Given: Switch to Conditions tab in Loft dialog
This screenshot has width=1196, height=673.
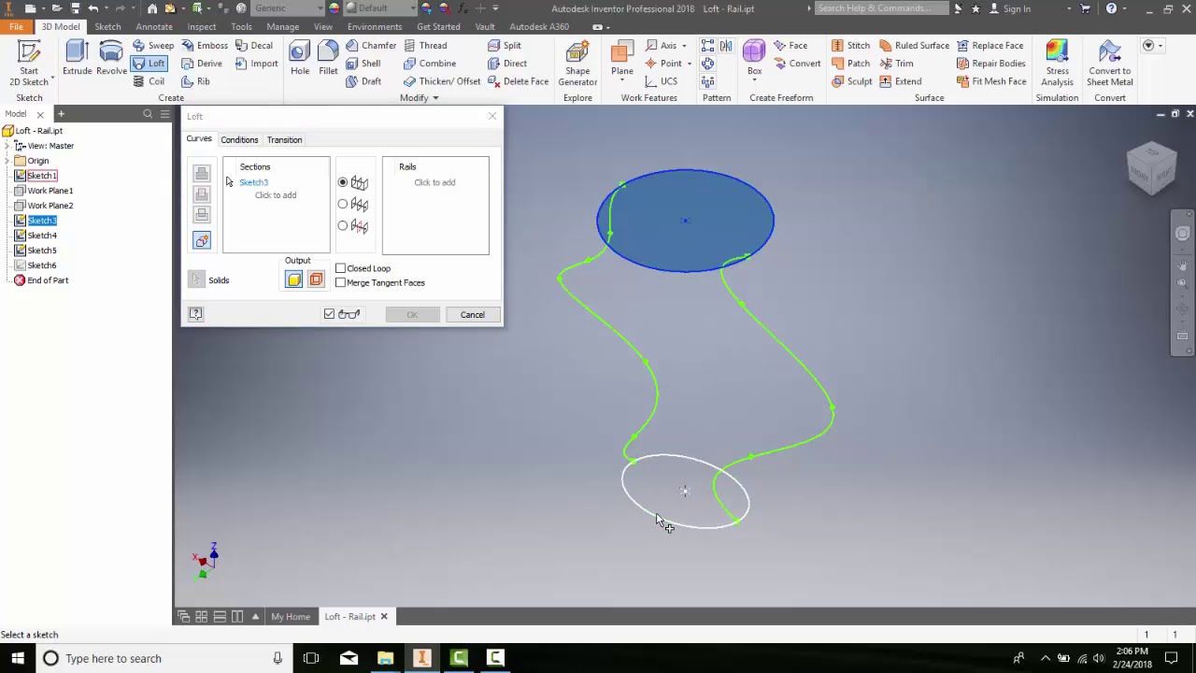Looking at the screenshot, I should pos(239,140).
